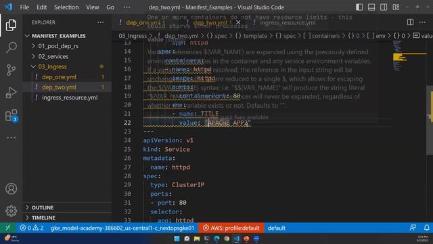Open Explorer panel more actions ellipsis
The height and width of the screenshot is (244, 433).
(x=101, y=22)
